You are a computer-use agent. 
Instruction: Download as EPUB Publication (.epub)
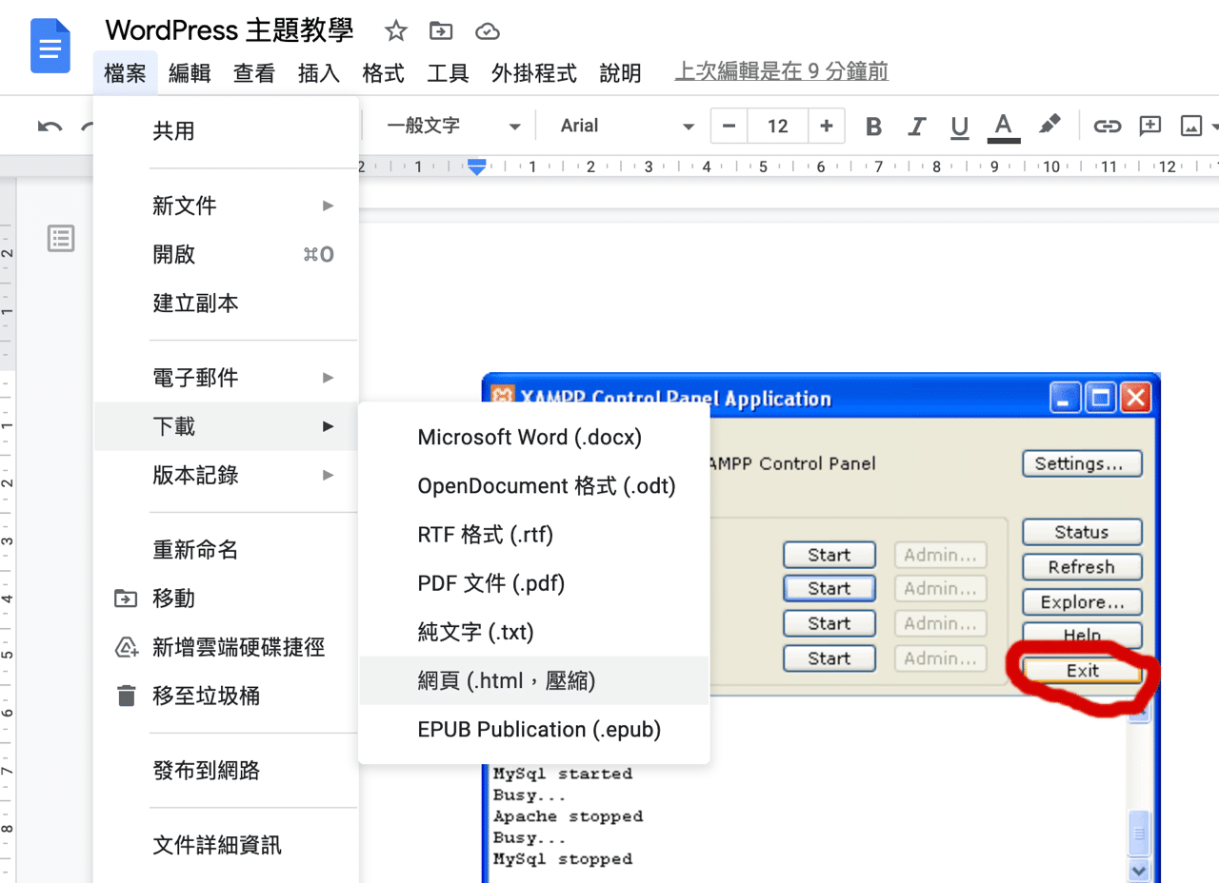[x=533, y=730]
